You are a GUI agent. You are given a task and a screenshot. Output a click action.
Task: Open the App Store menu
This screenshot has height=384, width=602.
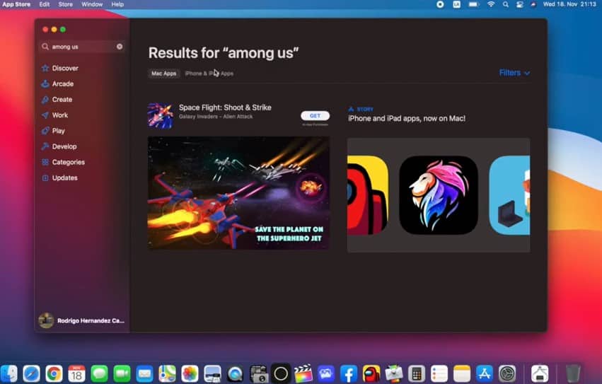pos(16,4)
